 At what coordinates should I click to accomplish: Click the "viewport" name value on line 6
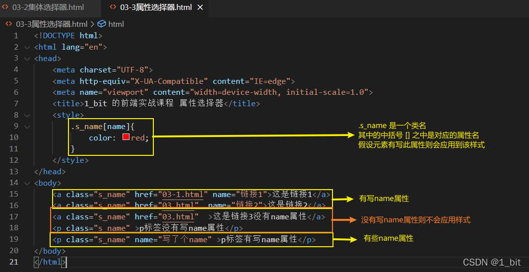(126, 92)
